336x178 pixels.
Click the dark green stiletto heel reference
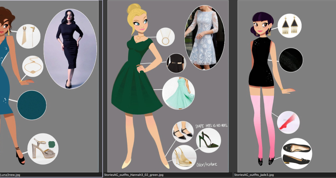tap(208, 140)
